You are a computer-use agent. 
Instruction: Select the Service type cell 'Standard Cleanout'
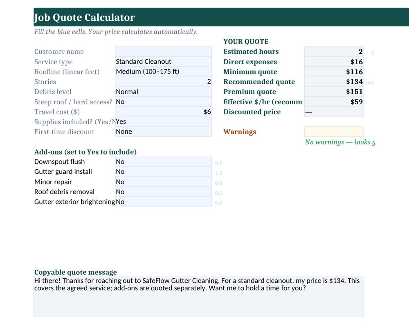pos(163,61)
